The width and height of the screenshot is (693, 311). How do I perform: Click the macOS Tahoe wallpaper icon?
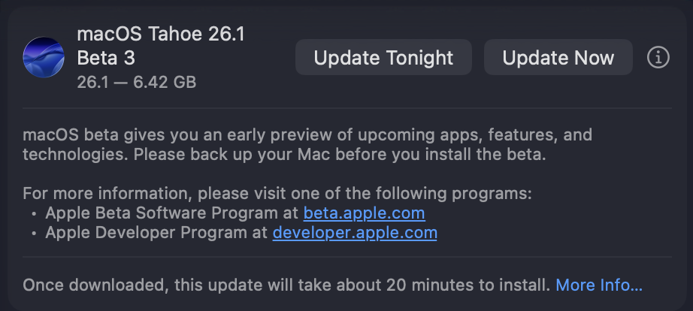(44, 58)
